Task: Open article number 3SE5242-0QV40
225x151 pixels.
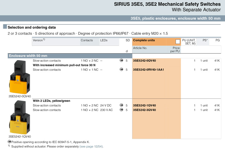Action: (x=144, y=61)
